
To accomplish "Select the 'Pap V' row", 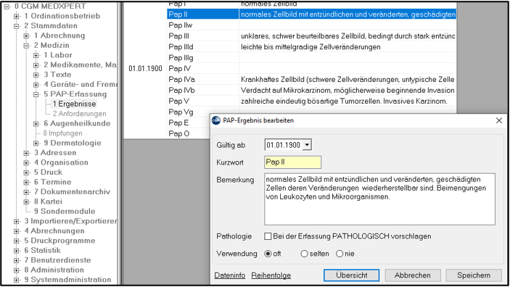I will (311, 101).
